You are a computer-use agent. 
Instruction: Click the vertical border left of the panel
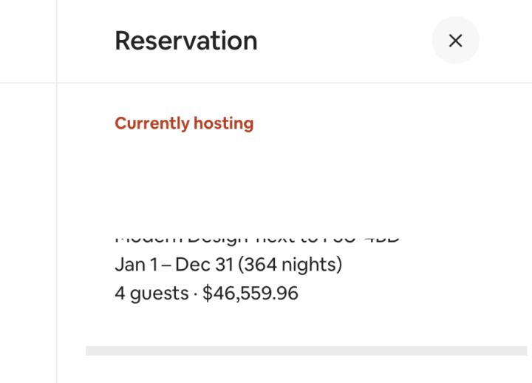[57, 222]
